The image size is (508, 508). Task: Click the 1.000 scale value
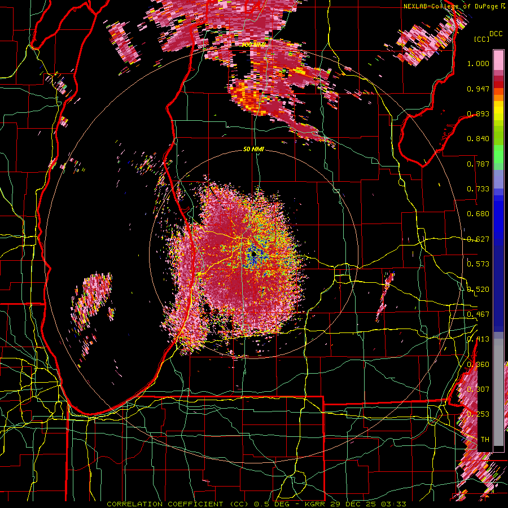point(478,63)
